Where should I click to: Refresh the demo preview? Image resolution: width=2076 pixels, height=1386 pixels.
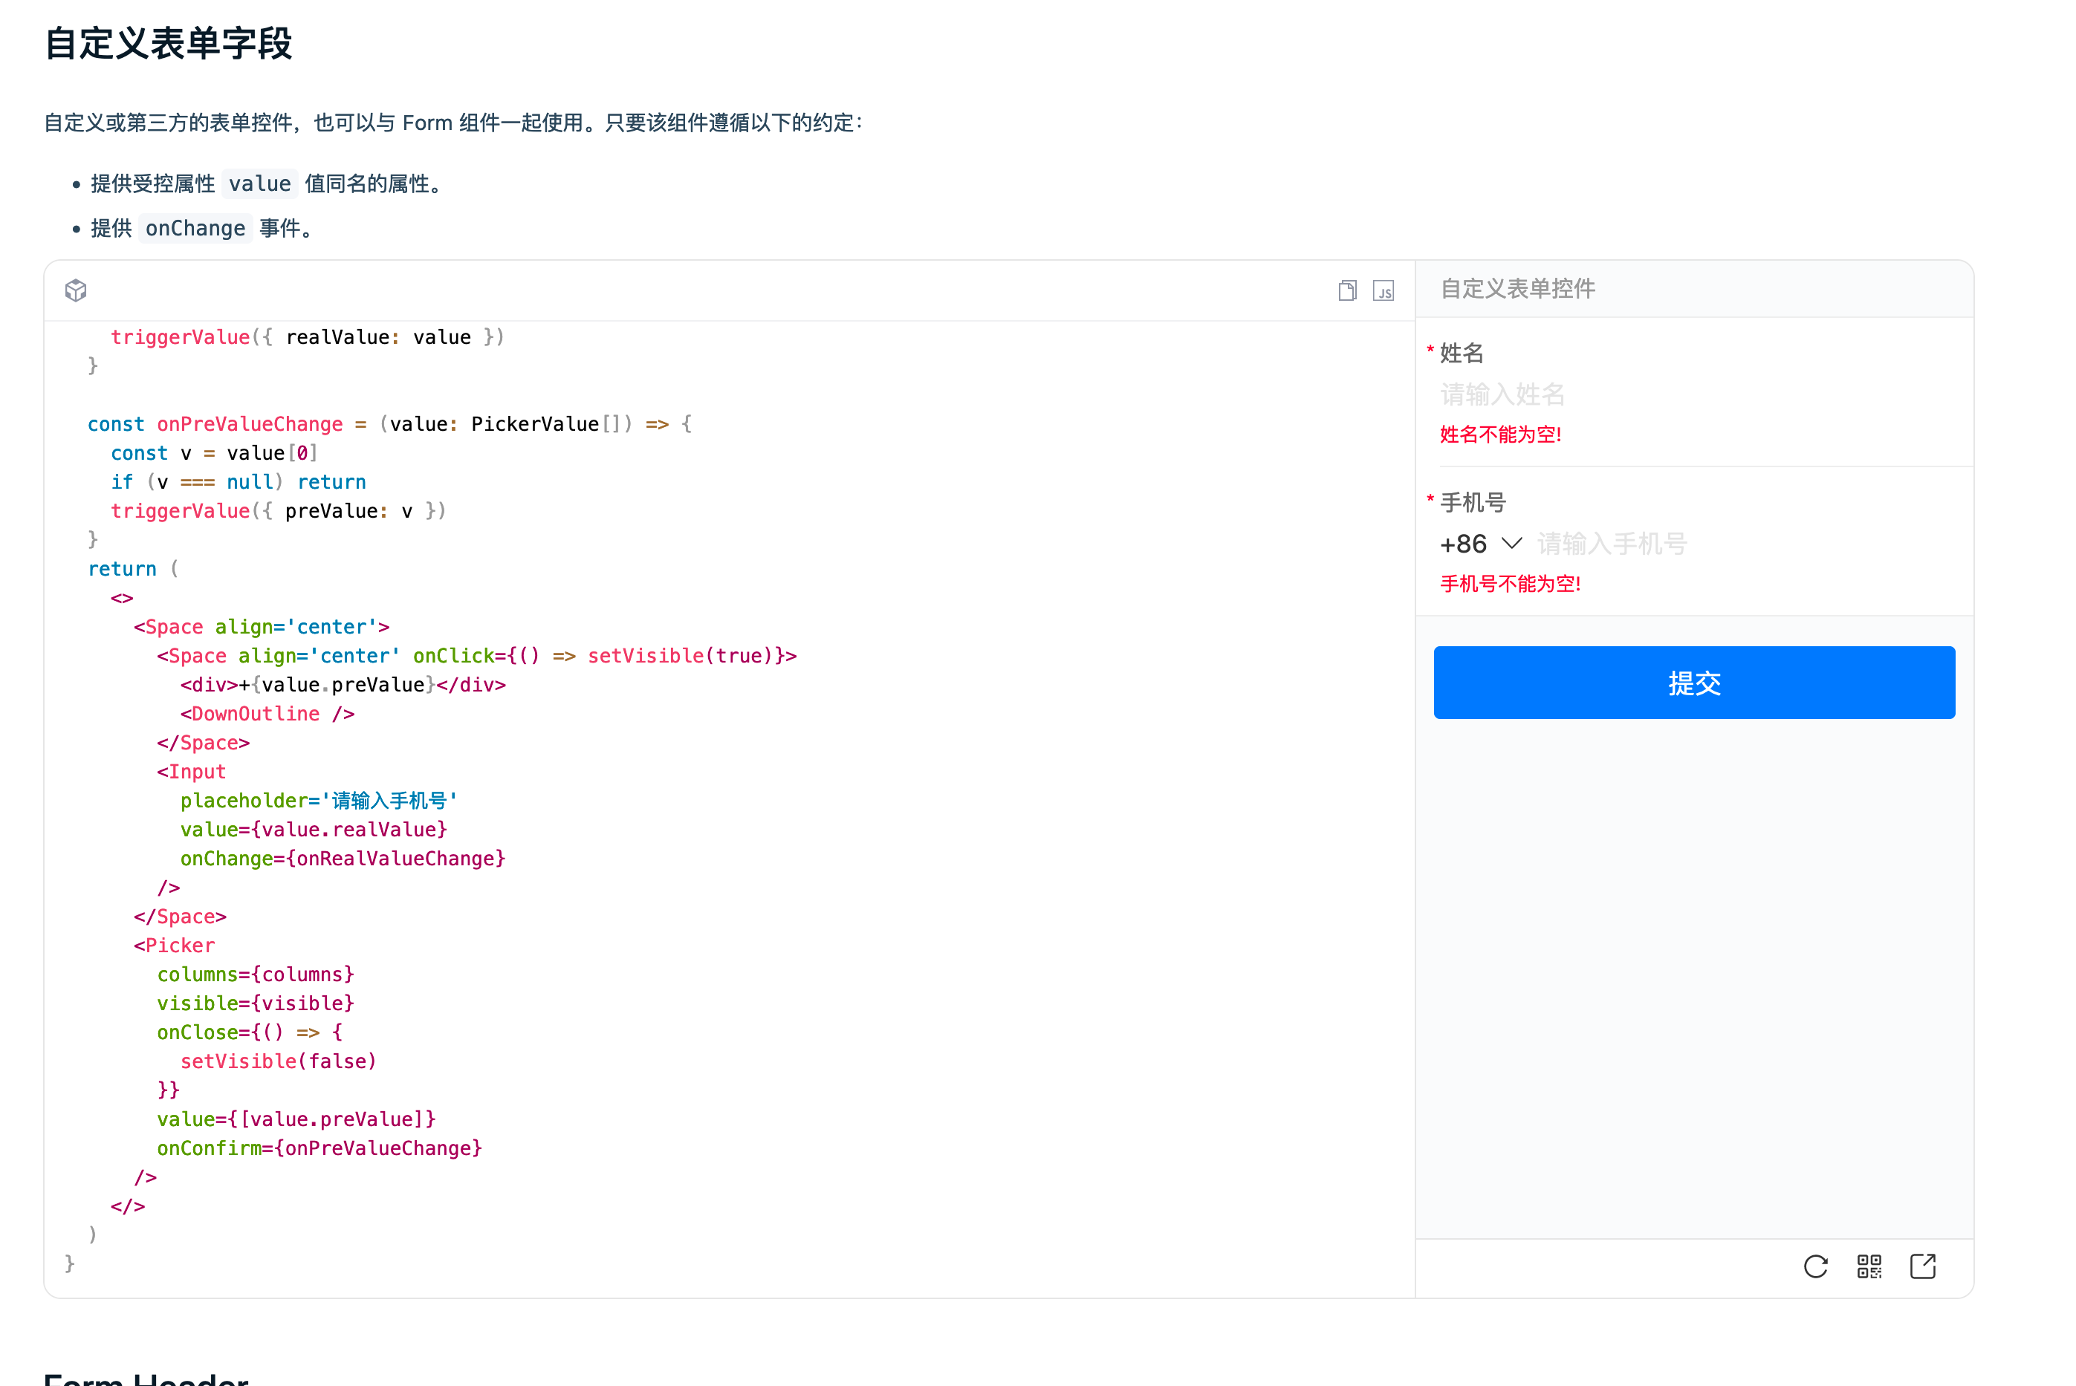click(1815, 1266)
